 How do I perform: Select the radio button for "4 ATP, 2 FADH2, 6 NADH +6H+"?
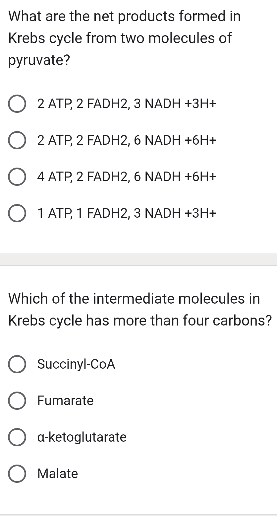click(17, 177)
